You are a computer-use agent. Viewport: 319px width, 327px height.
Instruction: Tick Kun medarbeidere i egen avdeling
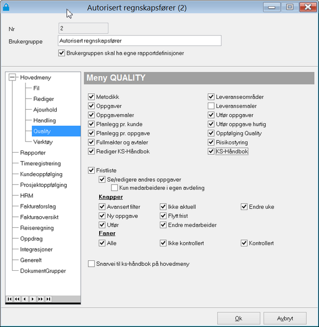coord(115,187)
